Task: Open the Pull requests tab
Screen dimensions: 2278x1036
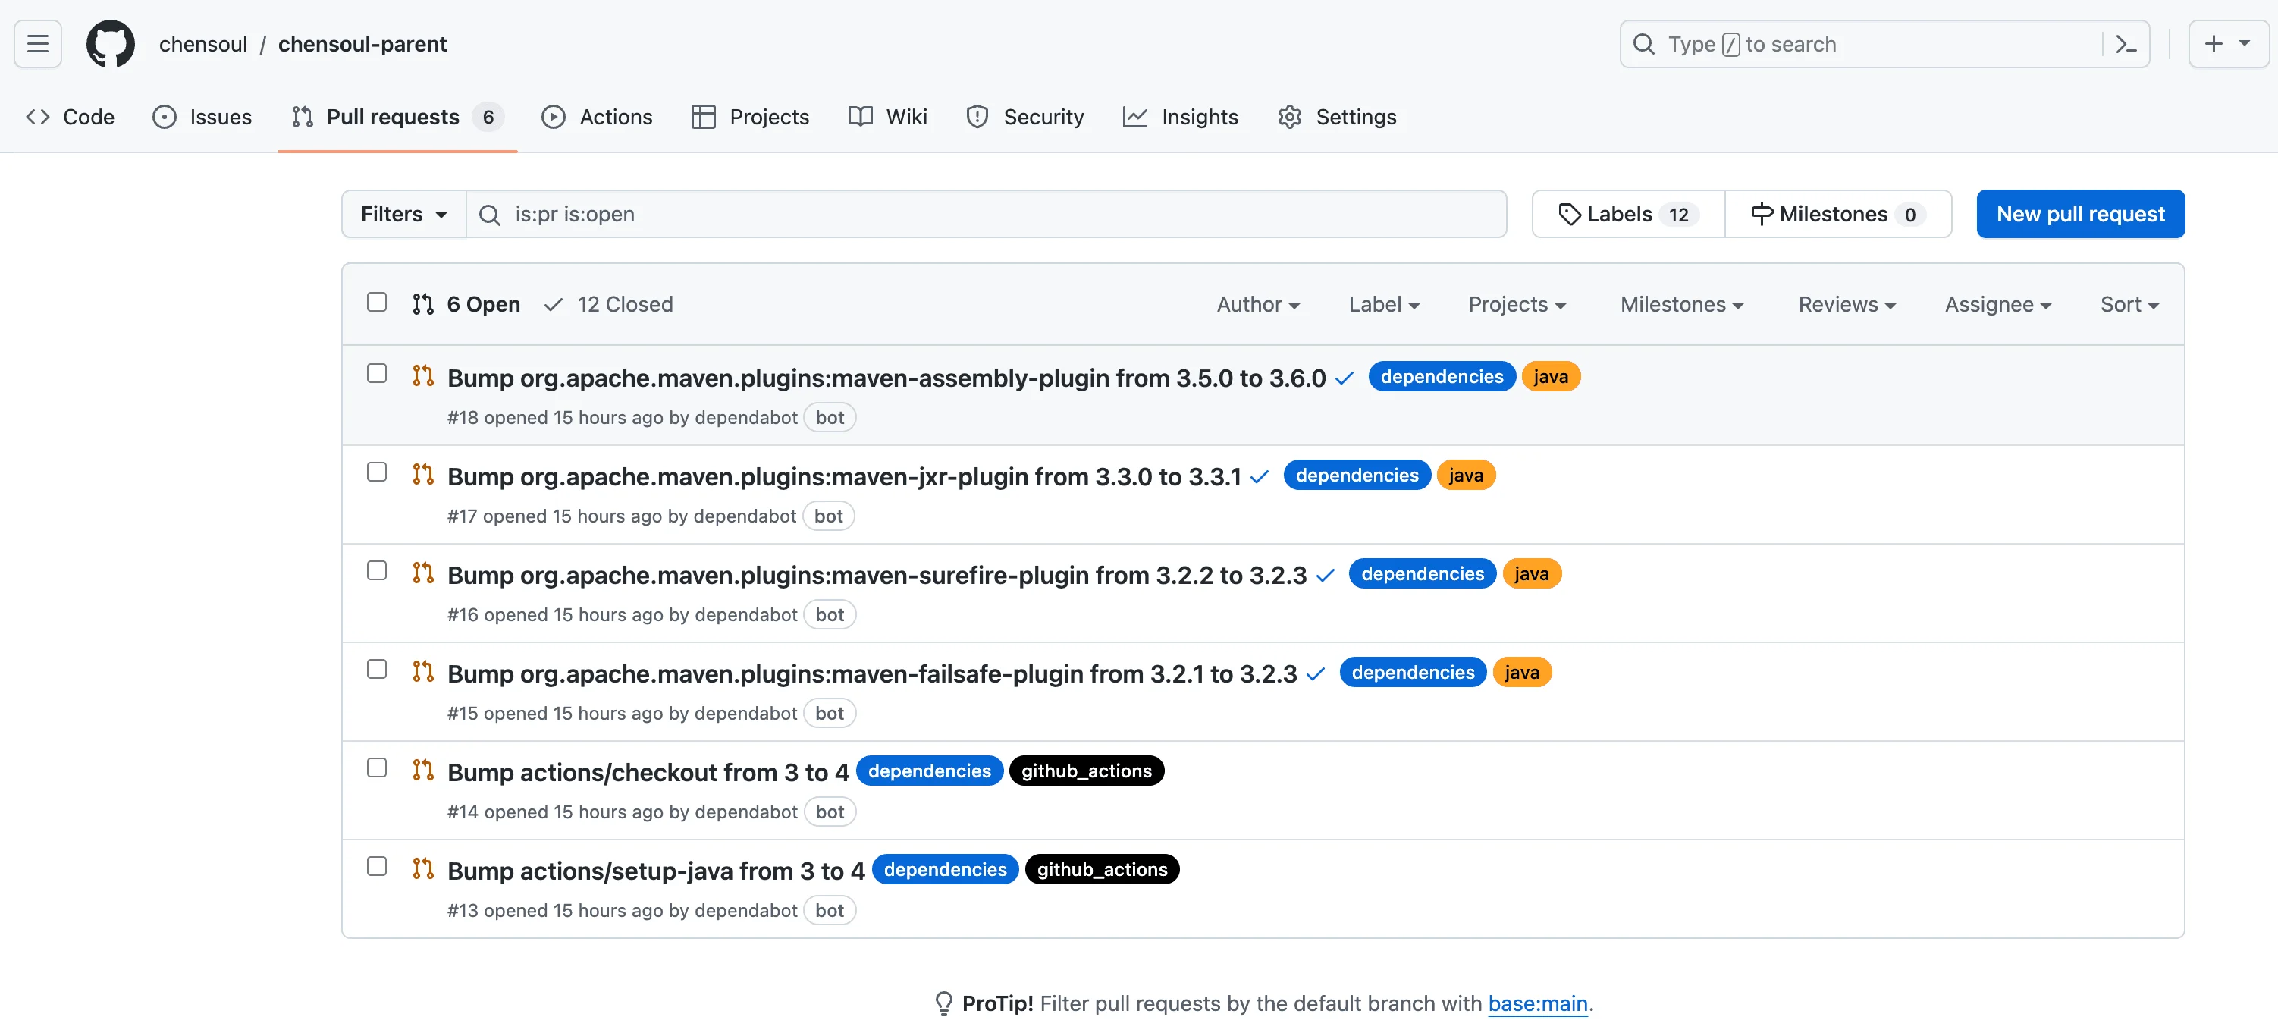Action: point(397,117)
